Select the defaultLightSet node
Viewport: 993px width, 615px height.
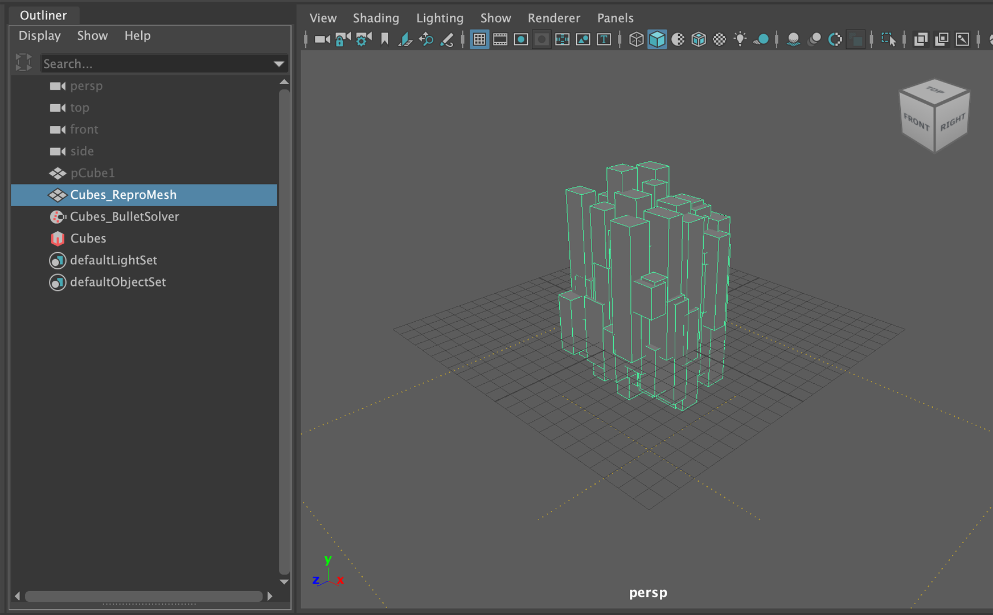pyautogui.click(x=113, y=260)
